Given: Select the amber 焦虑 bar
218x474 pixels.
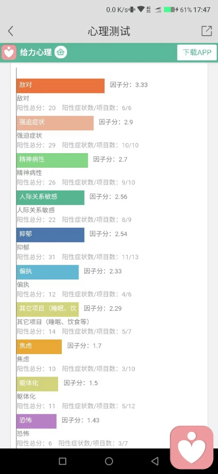Looking at the screenshot, I should [39, 347].
